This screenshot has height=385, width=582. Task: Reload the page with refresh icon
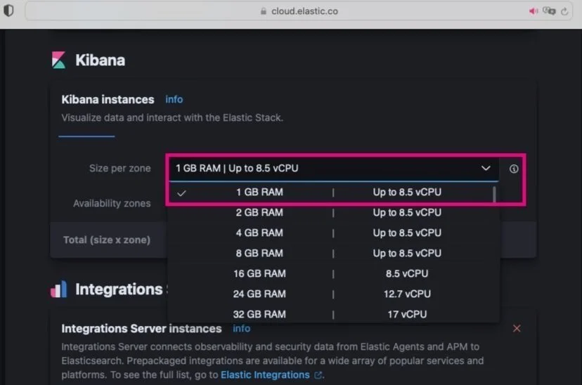(x=564, y=11)
